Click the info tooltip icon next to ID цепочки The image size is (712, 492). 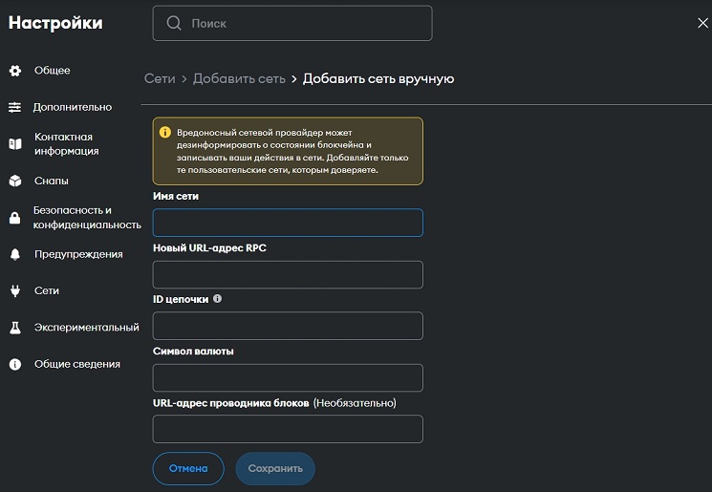tap(218, 299)
